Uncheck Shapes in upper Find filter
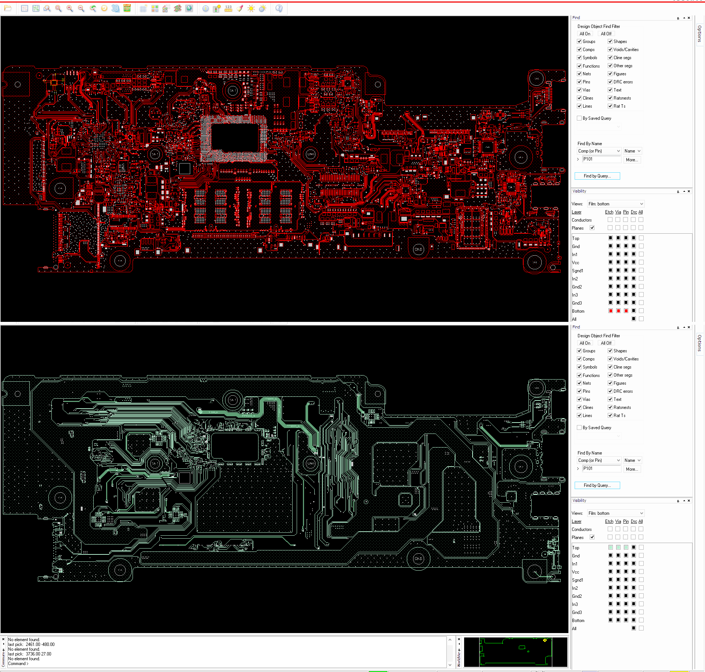The image size is (705, 672). point(610,42)
